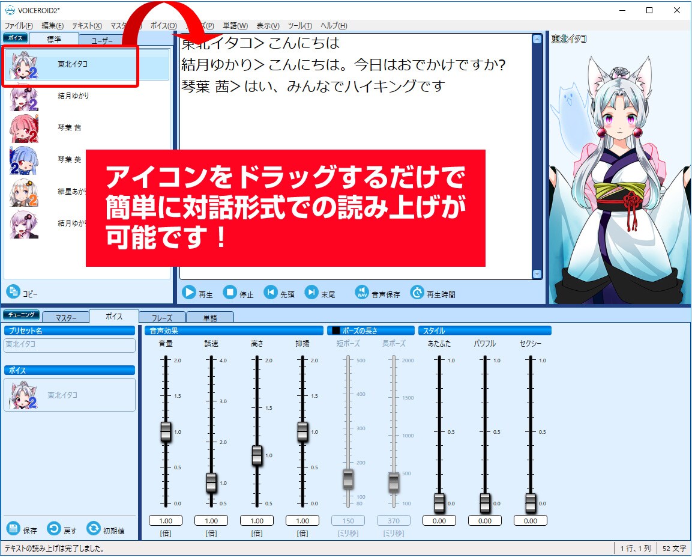692x557 pixels.
Task: Click the 停止 stop icon
Action: point(230,293)
